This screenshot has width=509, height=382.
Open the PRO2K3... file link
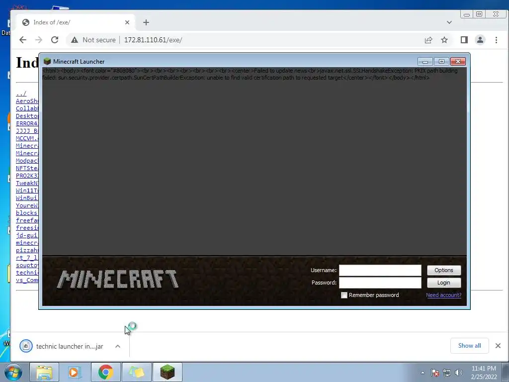point(27,176)
